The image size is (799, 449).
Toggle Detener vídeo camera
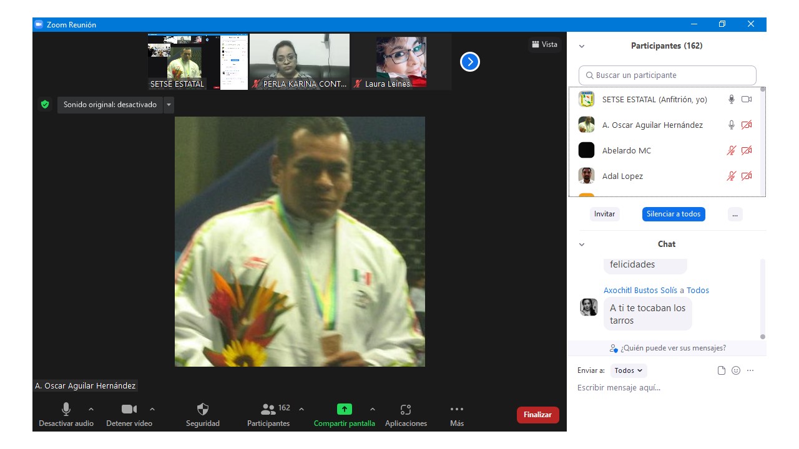[x=129, y=410]
